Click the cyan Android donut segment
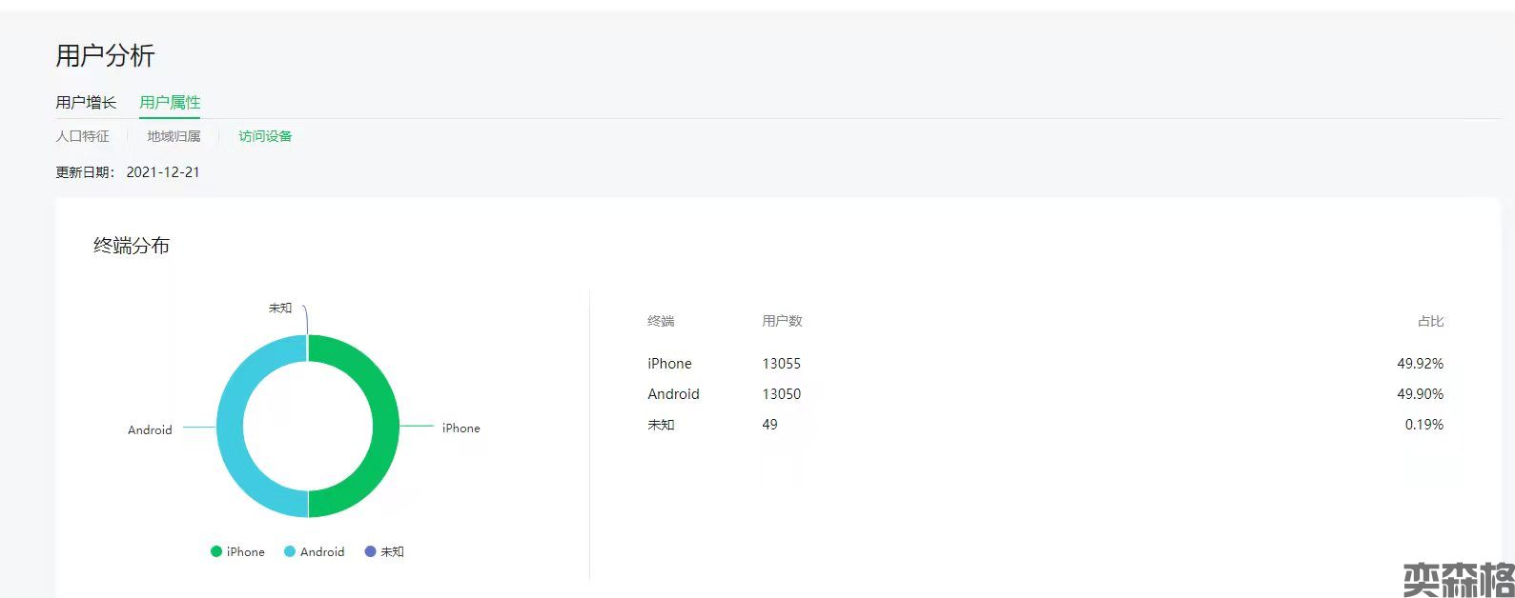 click(230, 426)
